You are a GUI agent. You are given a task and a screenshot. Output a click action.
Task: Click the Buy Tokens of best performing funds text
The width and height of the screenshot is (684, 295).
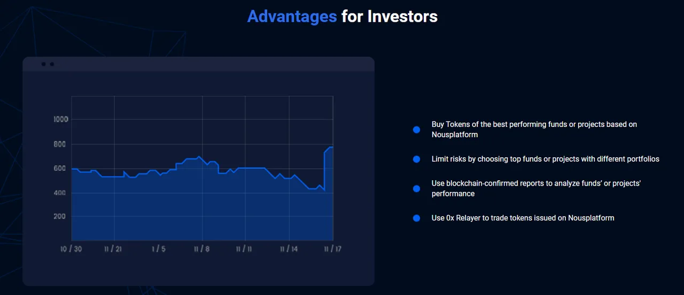[x=534, y=130]
